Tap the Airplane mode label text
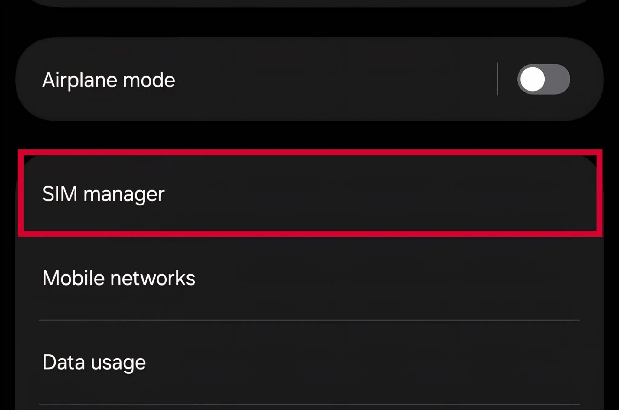 click(109, 79)
